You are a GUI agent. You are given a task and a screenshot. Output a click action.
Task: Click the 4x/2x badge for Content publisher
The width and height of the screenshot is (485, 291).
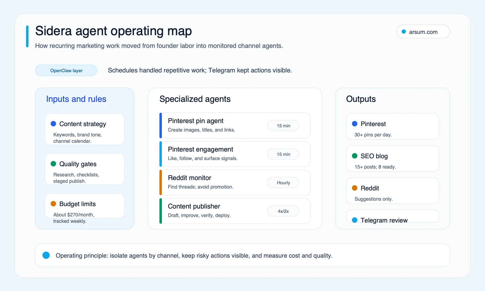[x=283, y=211]
